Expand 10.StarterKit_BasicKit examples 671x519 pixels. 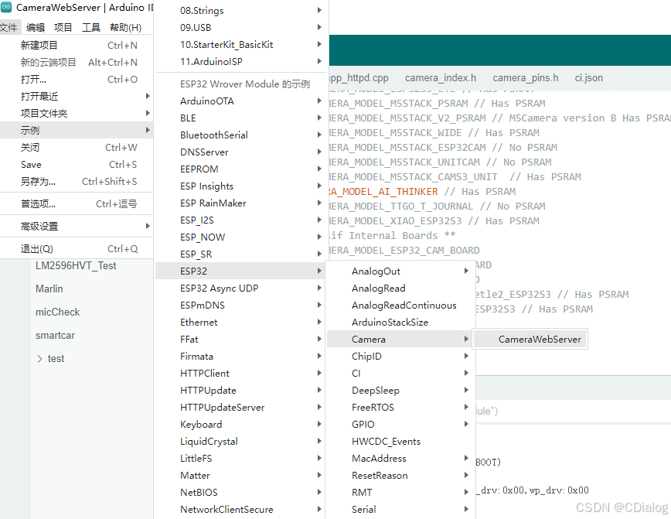242,45
